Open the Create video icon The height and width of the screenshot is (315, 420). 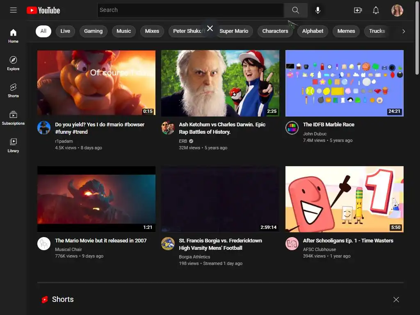pyautogui.click(x=358, y=10)
